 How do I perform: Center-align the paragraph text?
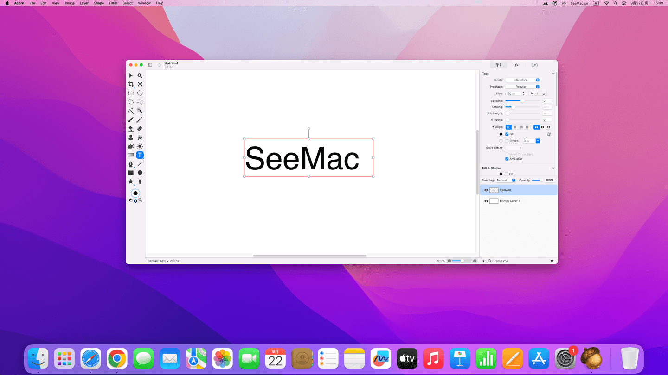tap(515, 127)
